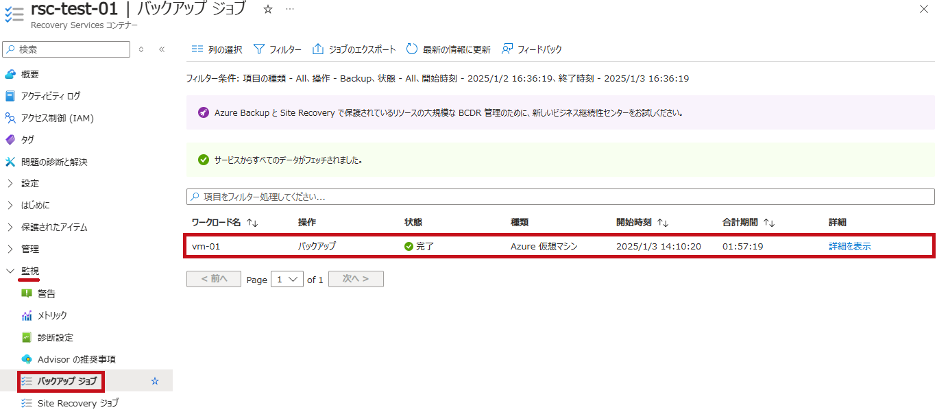Click the green check icon in the data fetched message
The image size is (937, 414).
tap(203, 160)
